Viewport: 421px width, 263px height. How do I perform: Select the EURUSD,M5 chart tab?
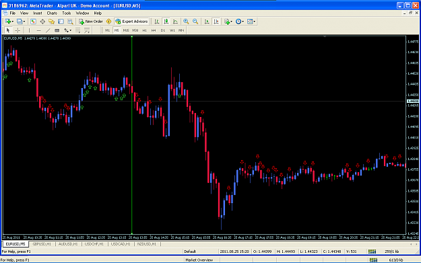(15, 244)
